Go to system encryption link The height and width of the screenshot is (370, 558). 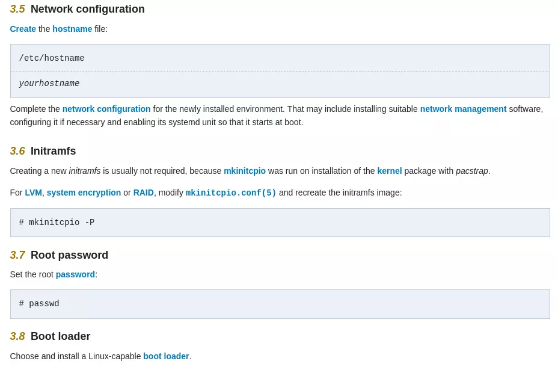pos(84,193)
